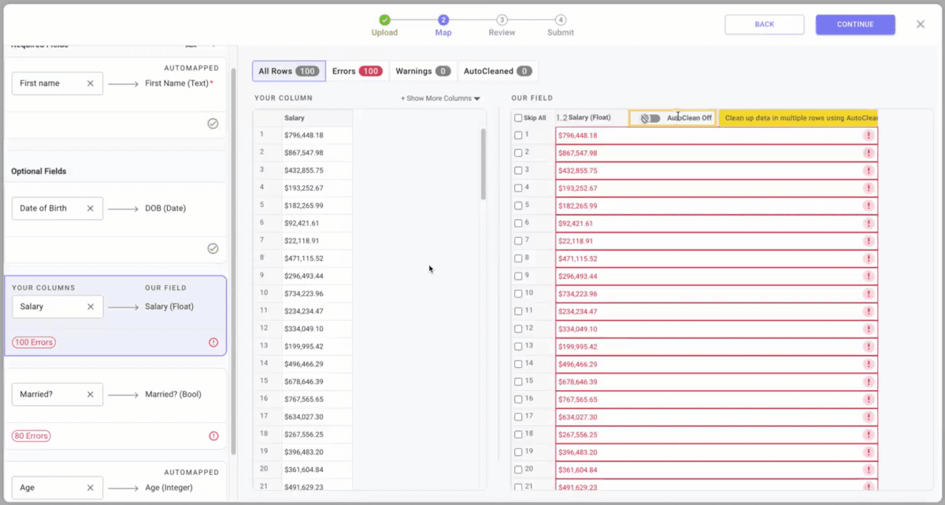Switch to the Errors tab

[356, 70]
